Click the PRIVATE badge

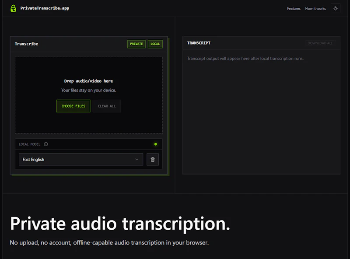(136, 44)
